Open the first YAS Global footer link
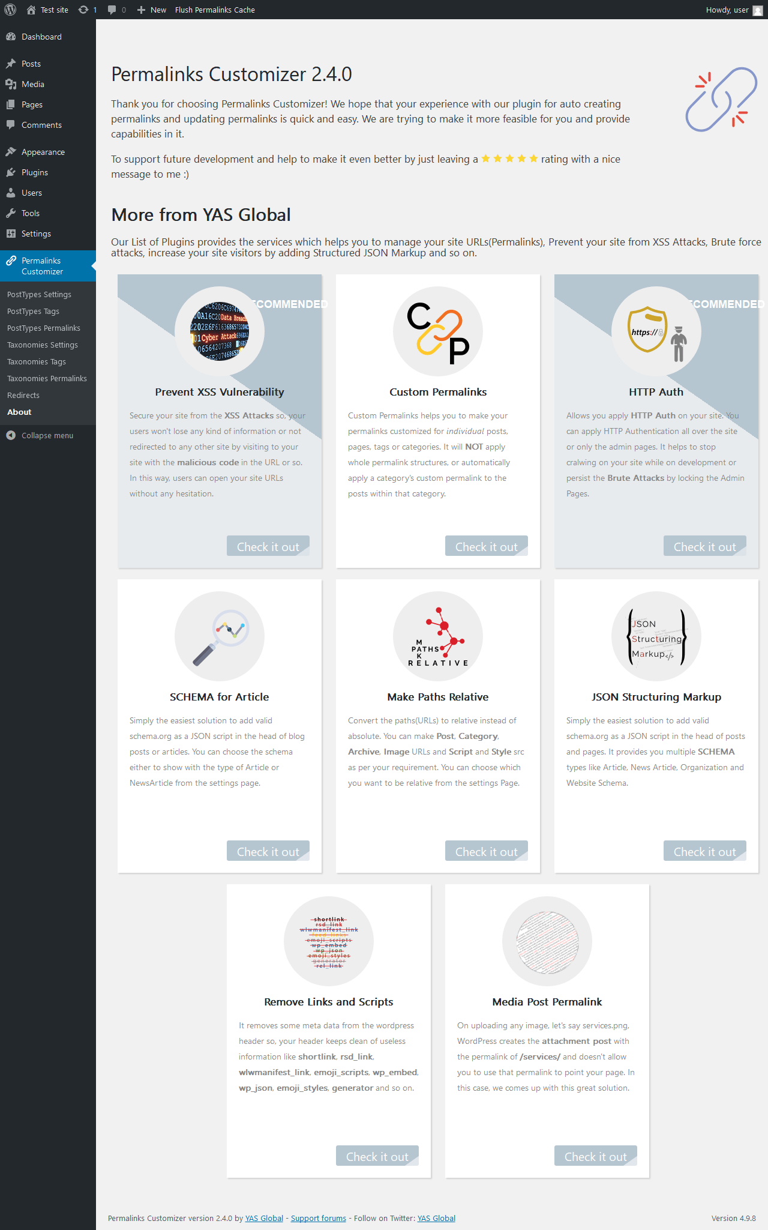The width and height of the screenshot is (768, 1230). pyautogui.click(x=264, y=1218)
